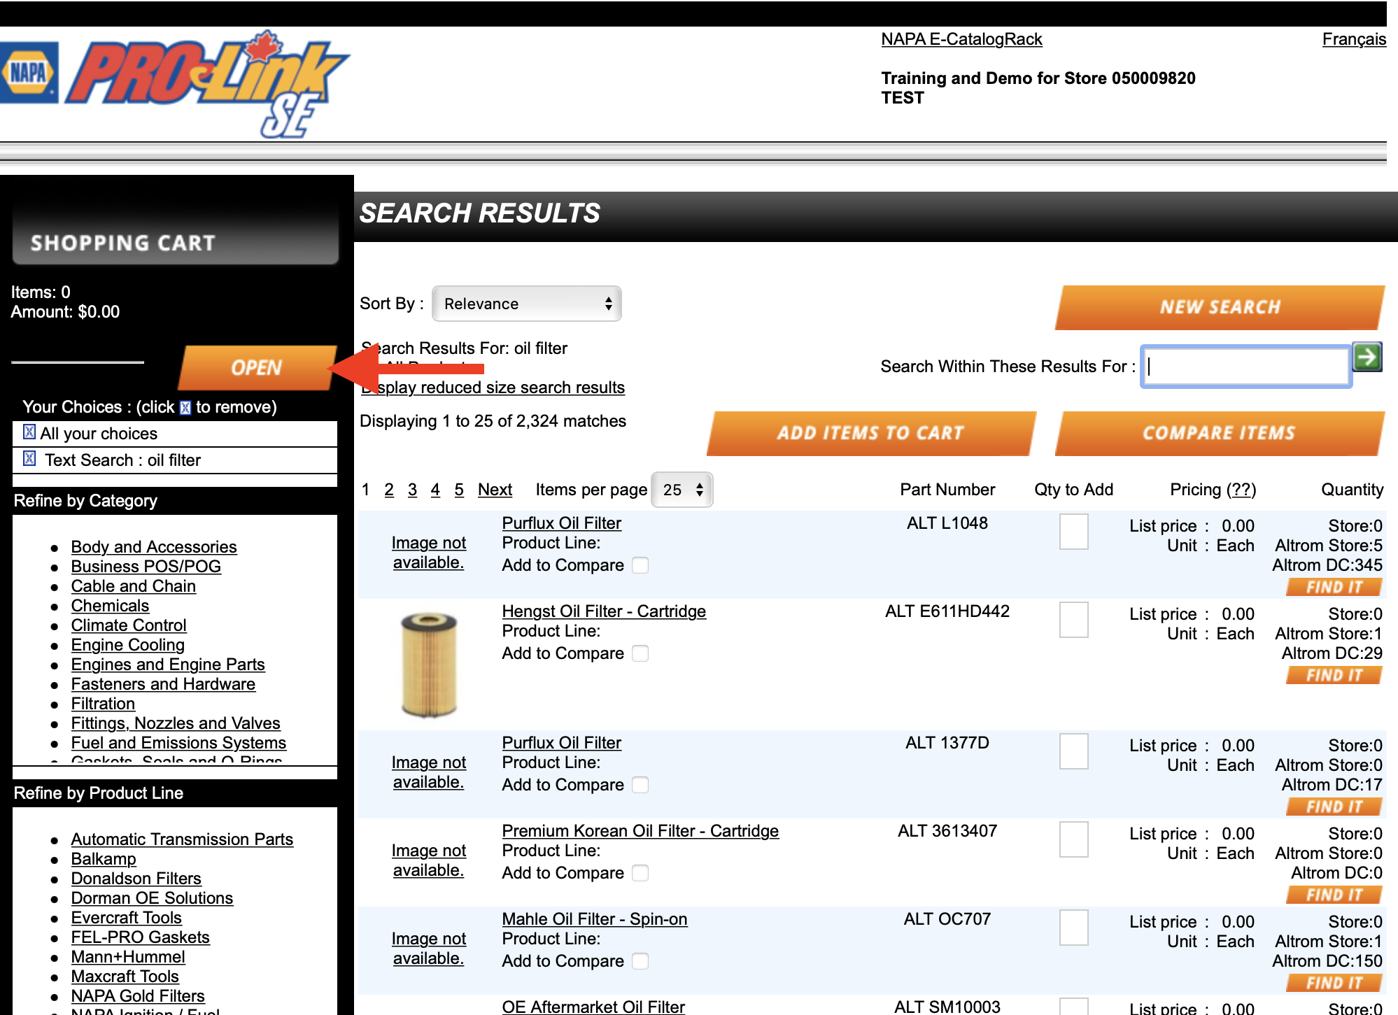Click FIND IT for part ALT L1048
1398x1015 pixels.
click(1333, 587)
